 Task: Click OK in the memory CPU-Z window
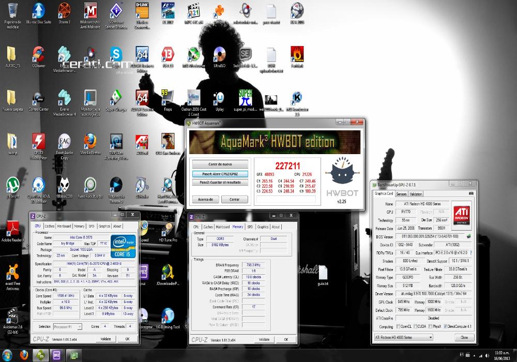pos(286,340)
